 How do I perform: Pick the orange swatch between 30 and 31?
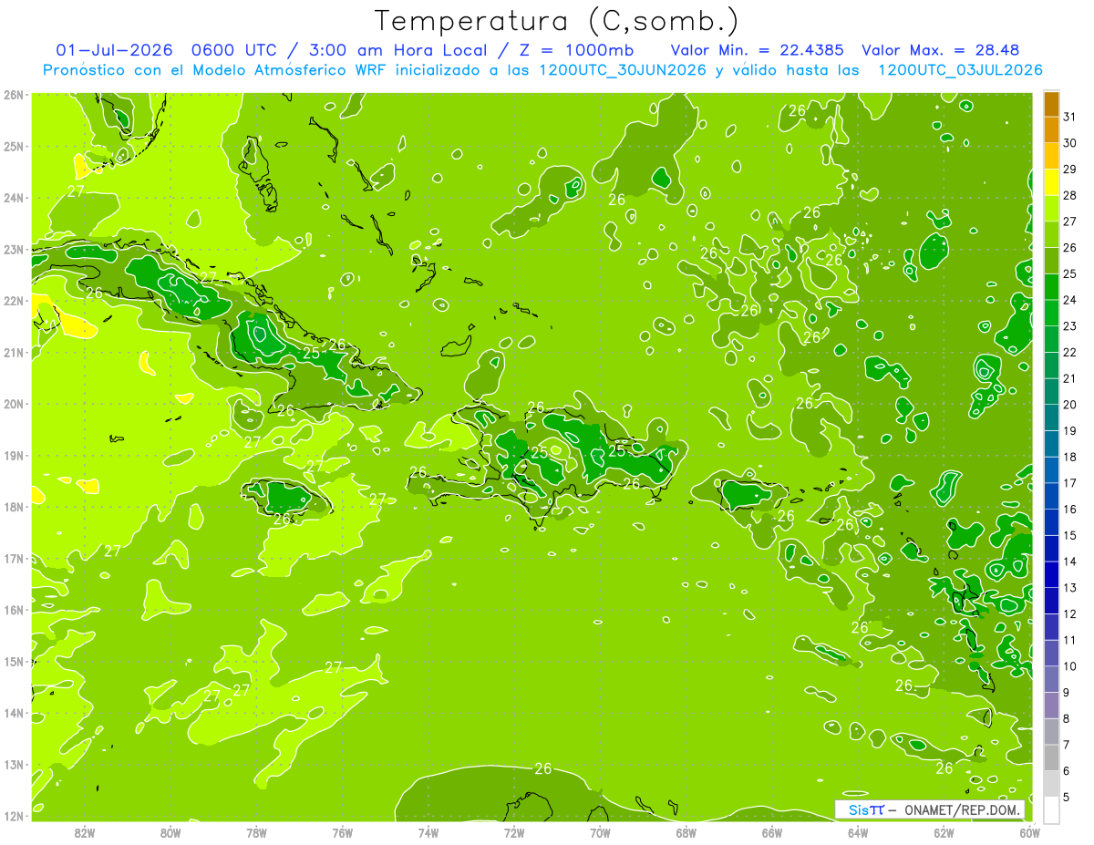click(x=1051, y=130)
